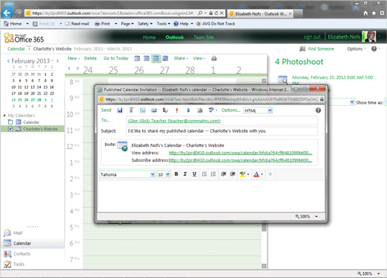This screenshot has width=387, height=278.
Task: Click Delete in the calendar toolbar
Action: pyautogui.click(x=90, y=58)
